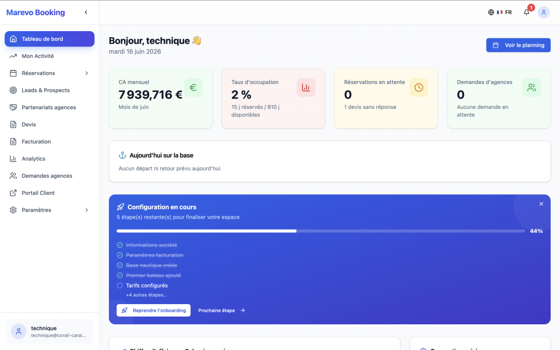Open the technique account card

[x=50, y=331]
